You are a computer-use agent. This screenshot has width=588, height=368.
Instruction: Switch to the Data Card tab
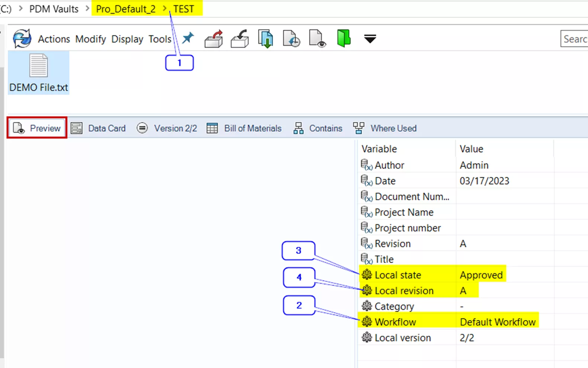click(x=99, y=128)
